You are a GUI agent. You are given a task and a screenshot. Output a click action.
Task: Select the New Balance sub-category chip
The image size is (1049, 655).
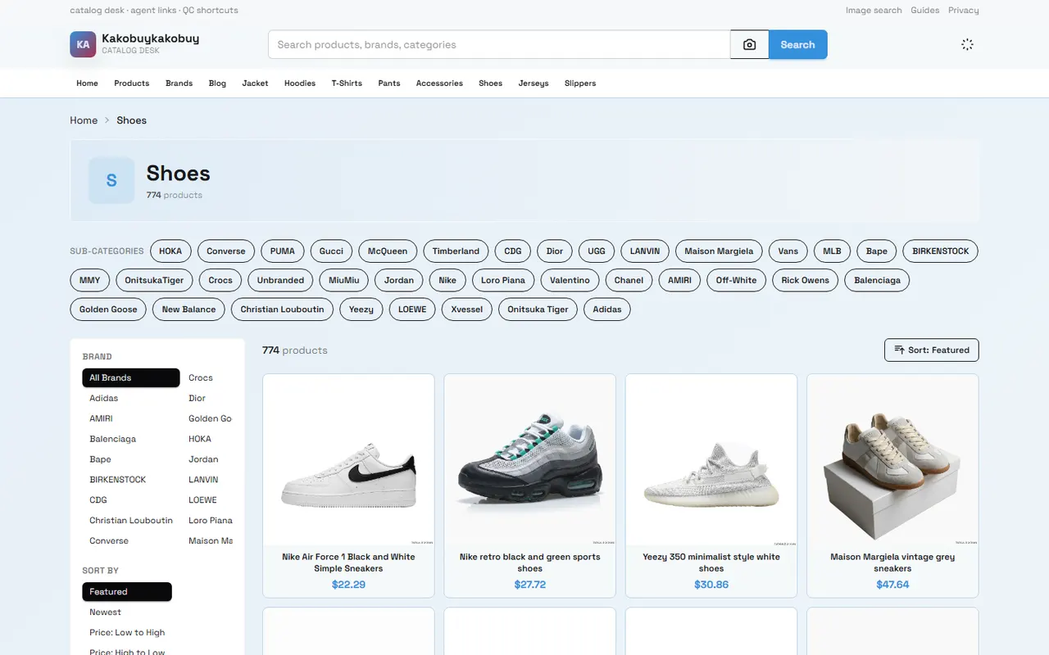point(188,309)
